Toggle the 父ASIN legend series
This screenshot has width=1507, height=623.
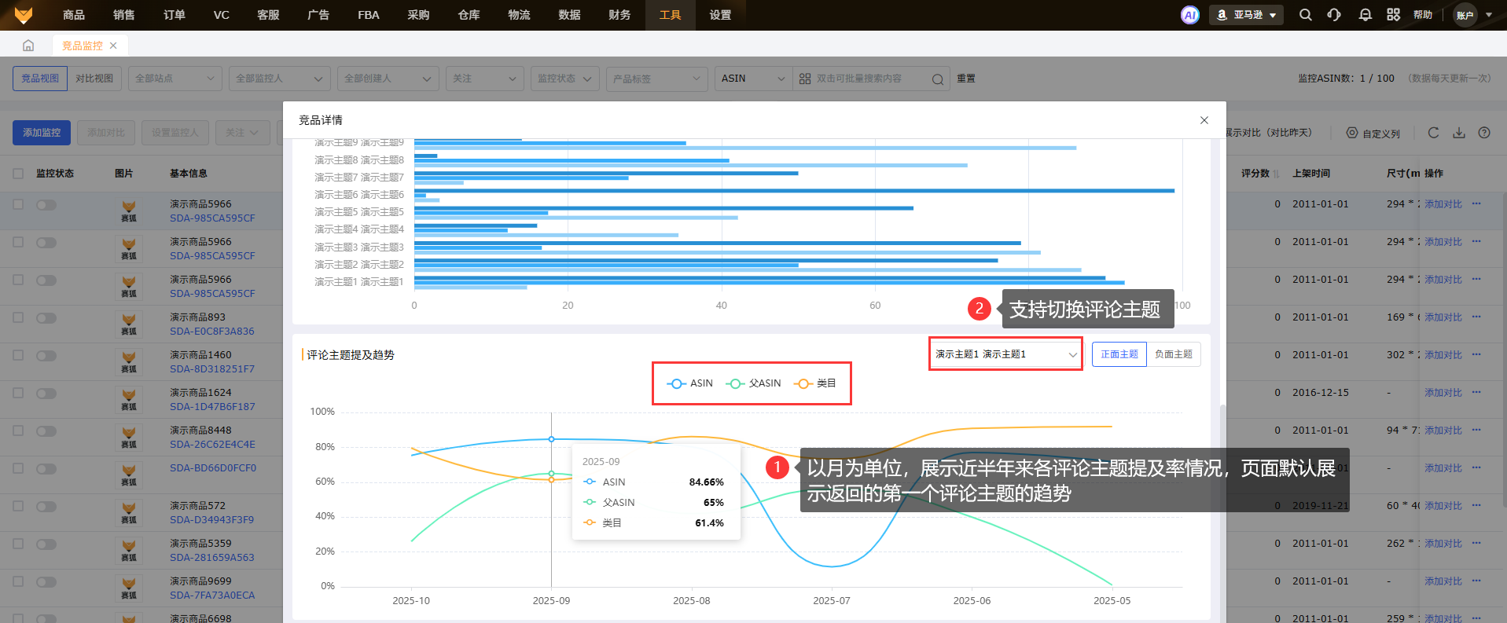click(x=754, y=383)
